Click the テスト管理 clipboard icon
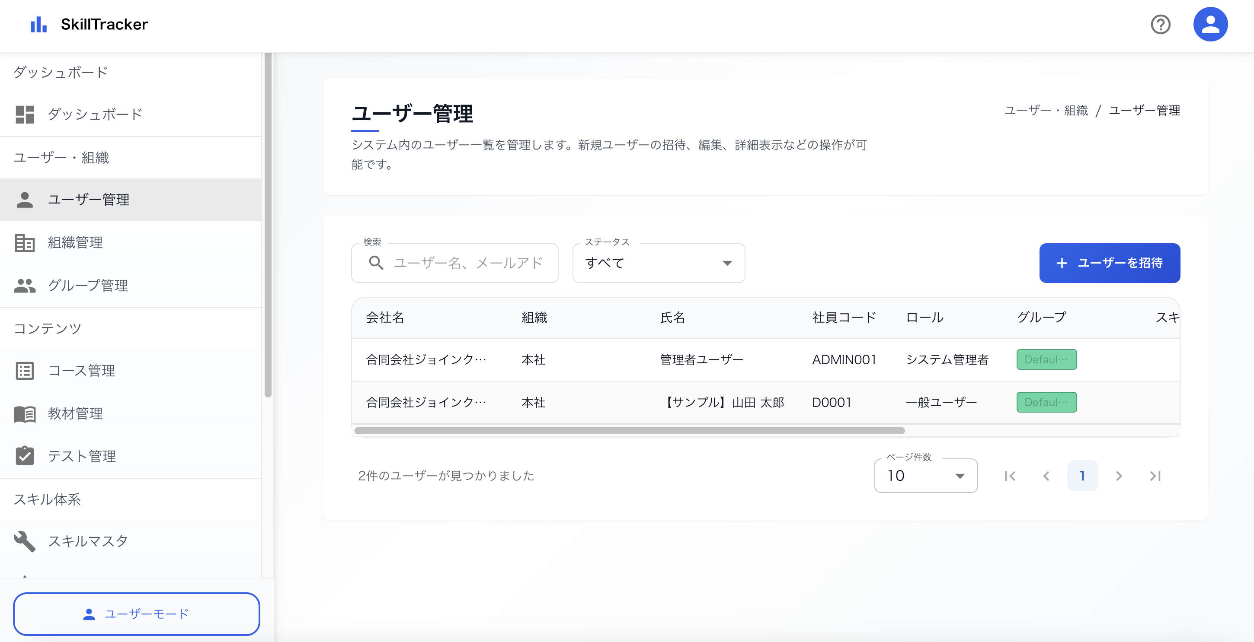Image resolution: width=1254 pixels, height=642 pixels. 25,456
